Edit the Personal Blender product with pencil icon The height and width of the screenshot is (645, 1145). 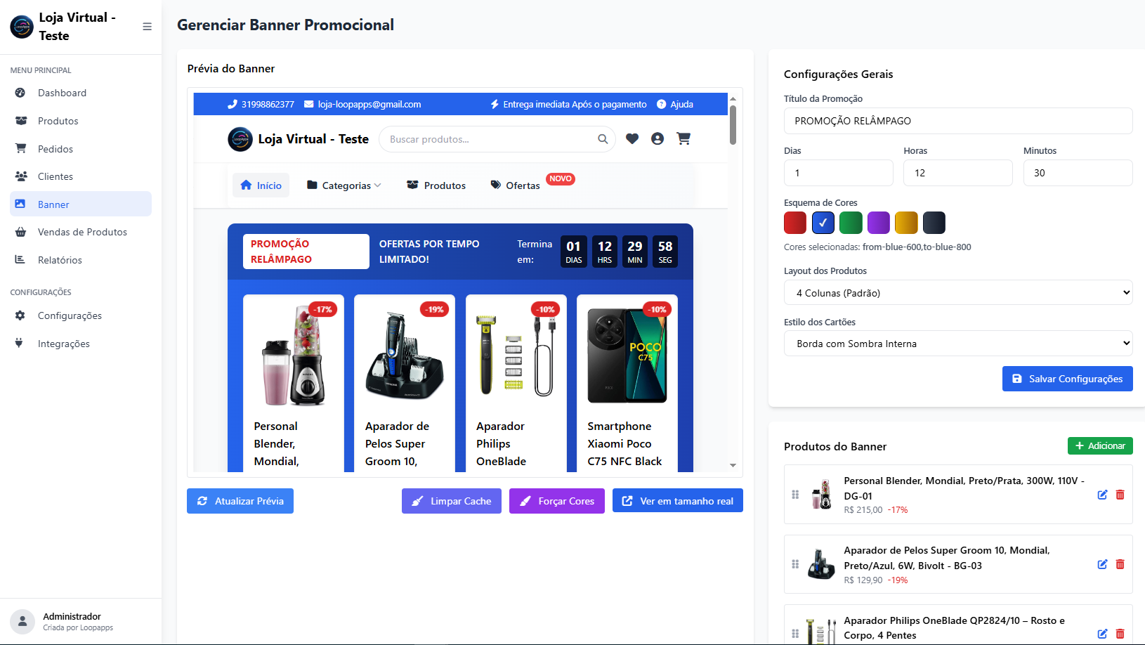point(1102,495)
